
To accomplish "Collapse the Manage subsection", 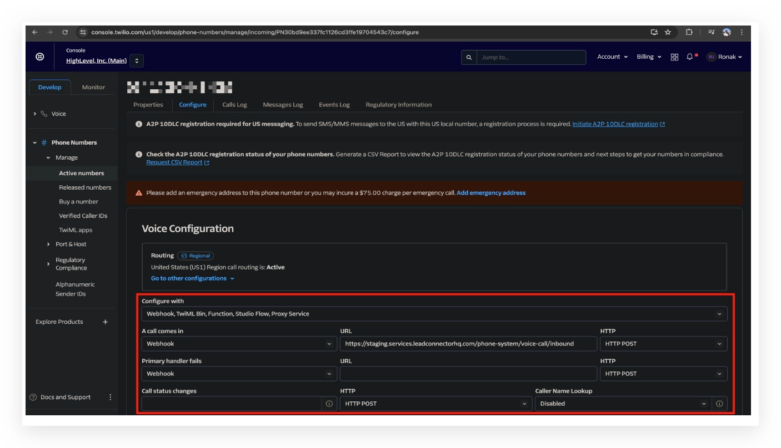I will pyautogui.click(x=48, y=157).
